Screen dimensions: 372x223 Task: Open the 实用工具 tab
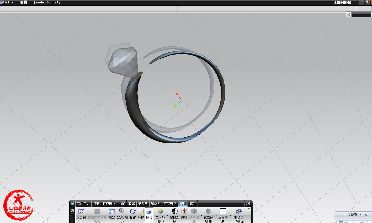pyautogui.click(x=83, y=204)
